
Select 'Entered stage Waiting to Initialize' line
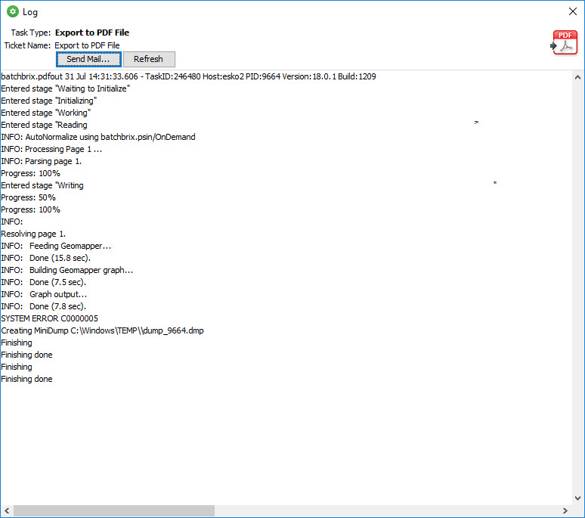click(66, 88)
